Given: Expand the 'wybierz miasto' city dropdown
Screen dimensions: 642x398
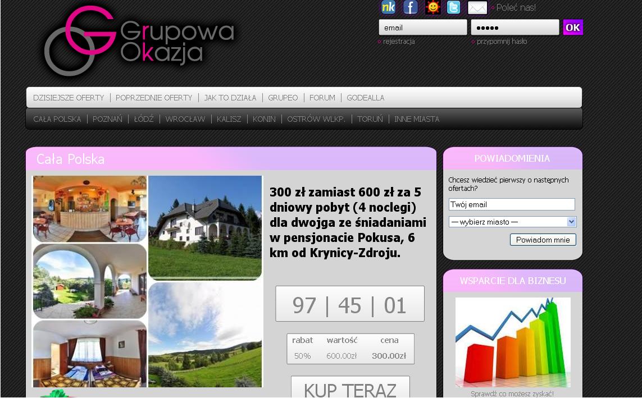Looking at the screenshot, I should (512, 222).
